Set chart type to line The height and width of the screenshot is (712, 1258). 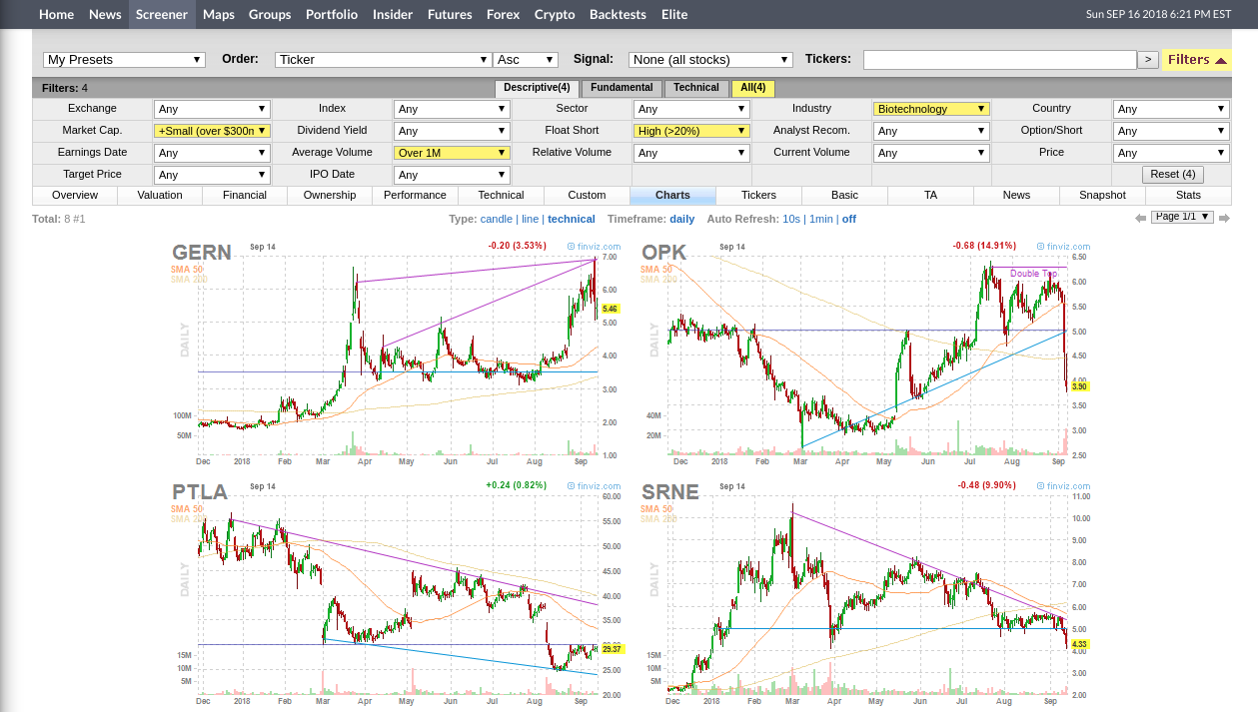530,219
